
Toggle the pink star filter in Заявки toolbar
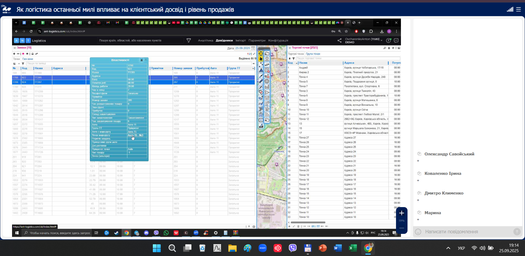(x=23, y=54)
